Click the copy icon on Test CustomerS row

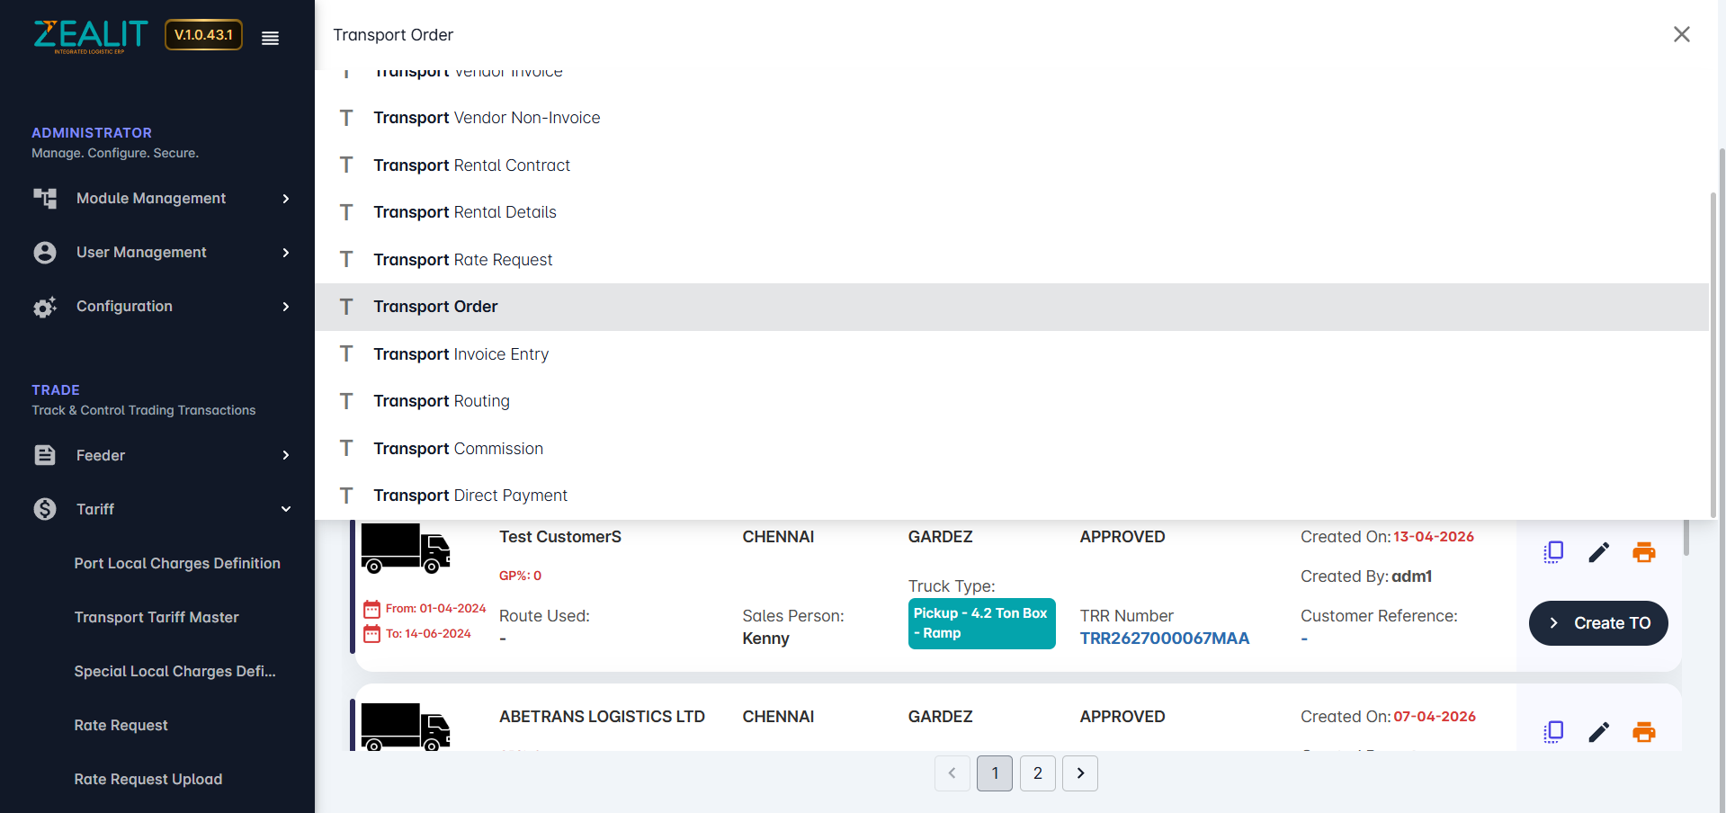[x=1553, y=552]
